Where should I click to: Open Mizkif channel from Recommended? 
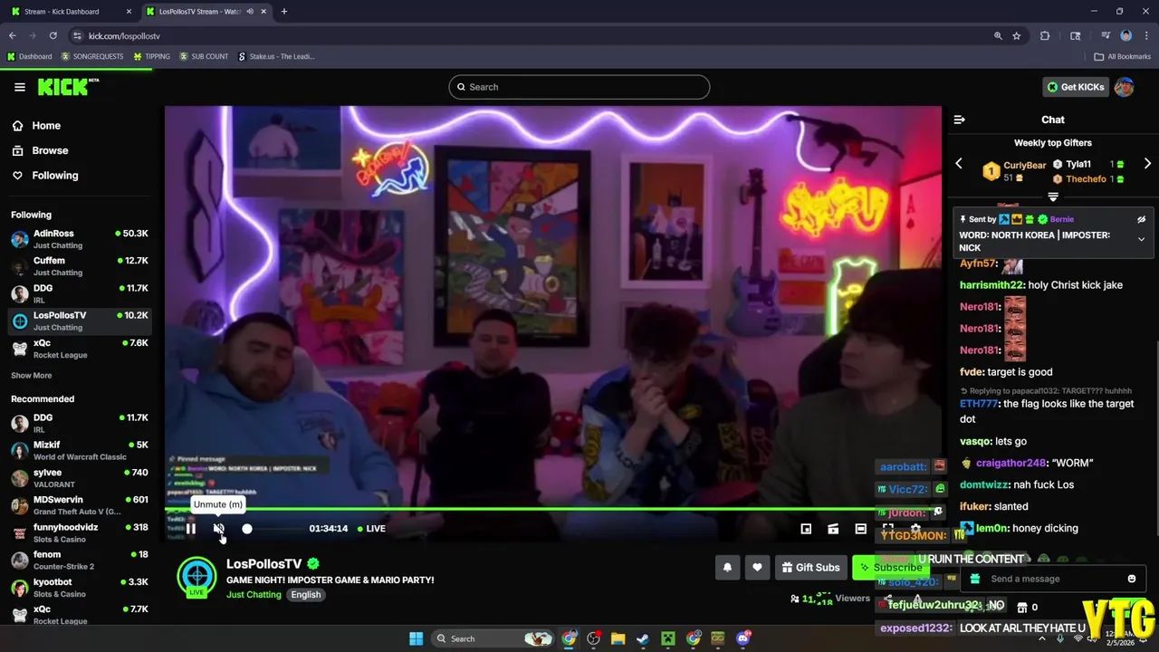point(79,451)
